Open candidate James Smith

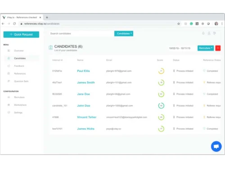86,82
